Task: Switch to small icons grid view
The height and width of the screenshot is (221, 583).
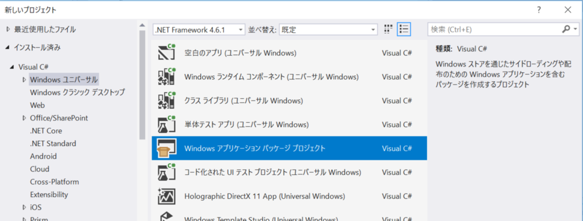Action: 388,30
